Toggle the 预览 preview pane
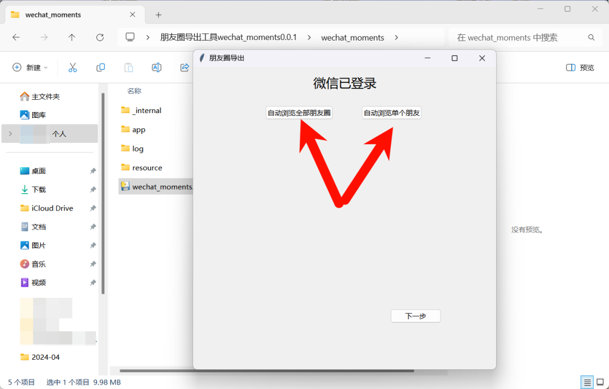The image size is (609, 389). point(580,68)
